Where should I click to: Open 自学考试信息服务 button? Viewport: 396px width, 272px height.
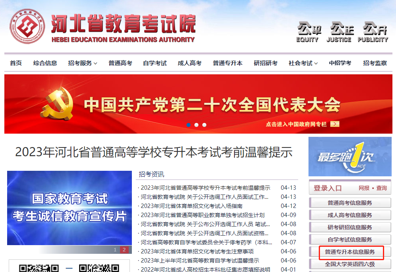pyautogui.click(x=350, y=240)
